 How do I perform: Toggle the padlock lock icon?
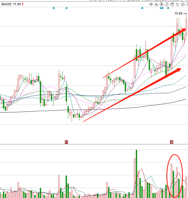[167, 4]
